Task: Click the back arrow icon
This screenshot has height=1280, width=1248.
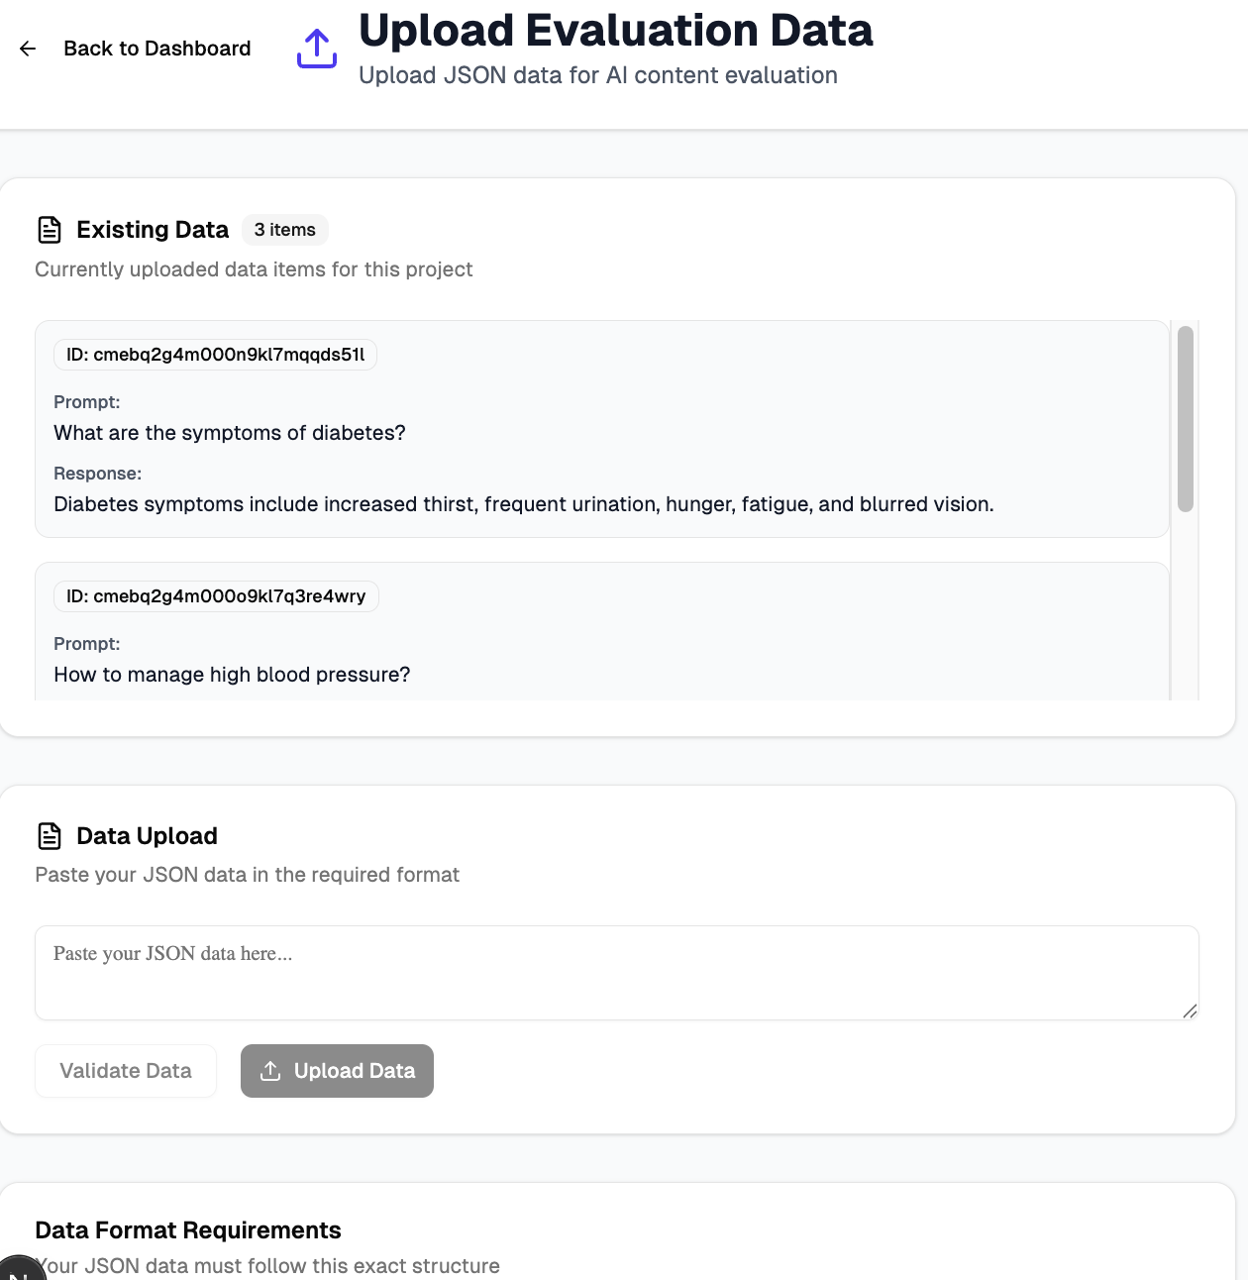Action: click(28, 49)
